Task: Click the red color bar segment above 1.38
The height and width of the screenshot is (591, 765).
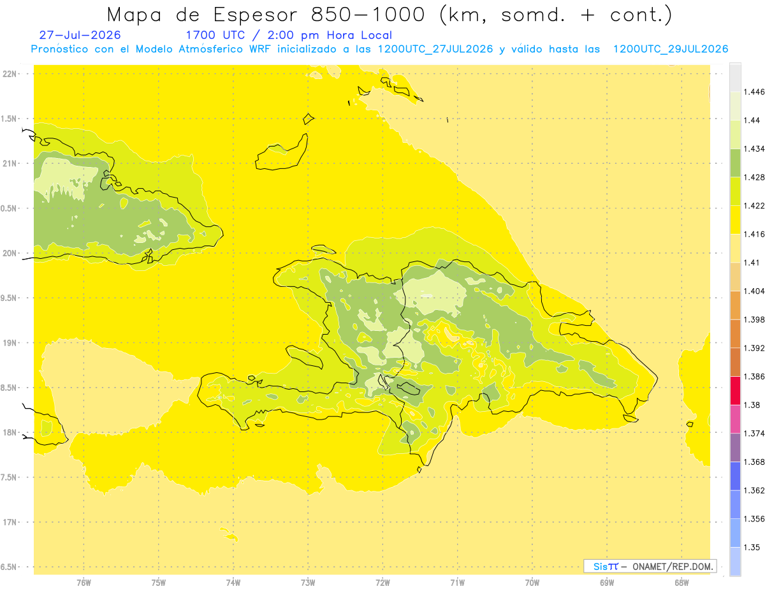Action: [x=734, y=390]
